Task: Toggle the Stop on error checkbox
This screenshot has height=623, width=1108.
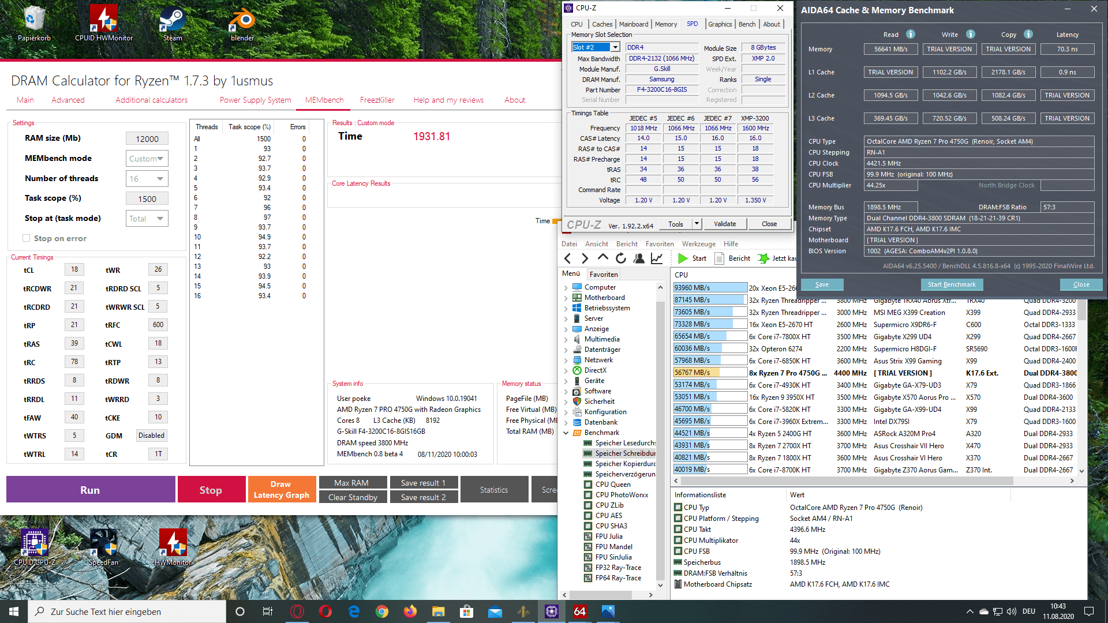Action: pos(26,238)
